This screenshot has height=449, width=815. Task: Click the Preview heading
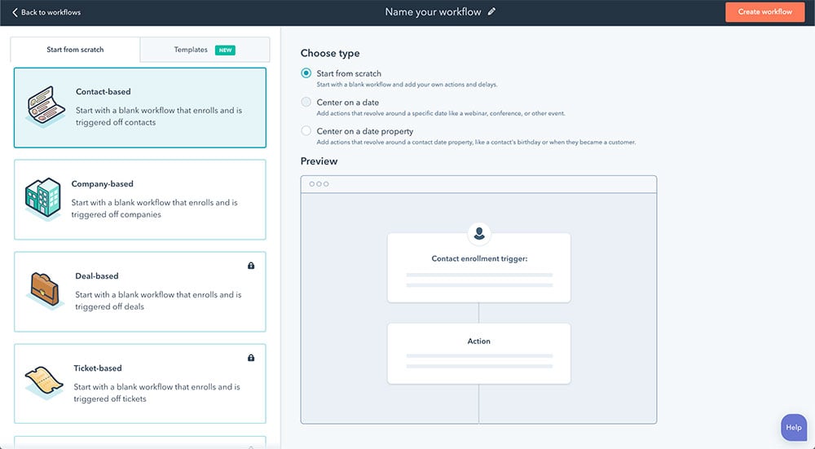click(x=319, y=161)
